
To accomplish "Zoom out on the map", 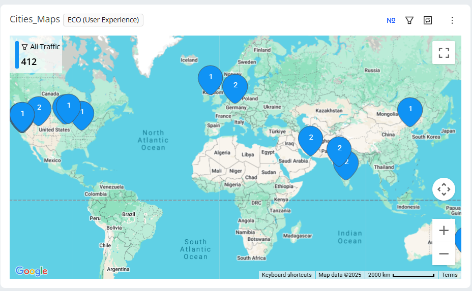I will pyautogui.click(x=444, y=253).
